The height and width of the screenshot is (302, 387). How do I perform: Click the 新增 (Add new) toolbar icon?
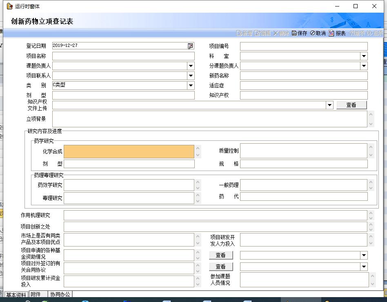(245, 33)
